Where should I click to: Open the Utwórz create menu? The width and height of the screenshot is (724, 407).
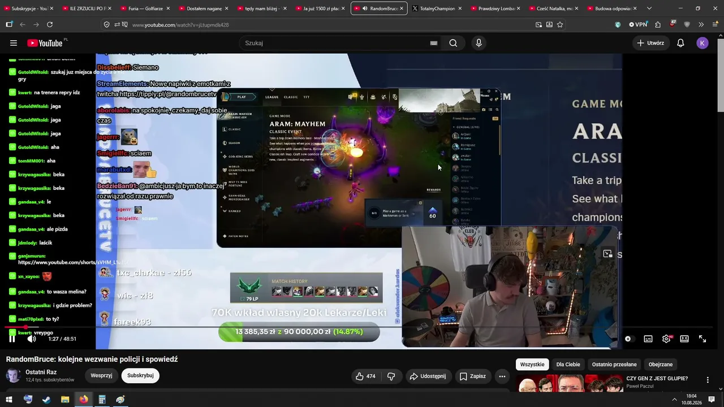point(650,43)
